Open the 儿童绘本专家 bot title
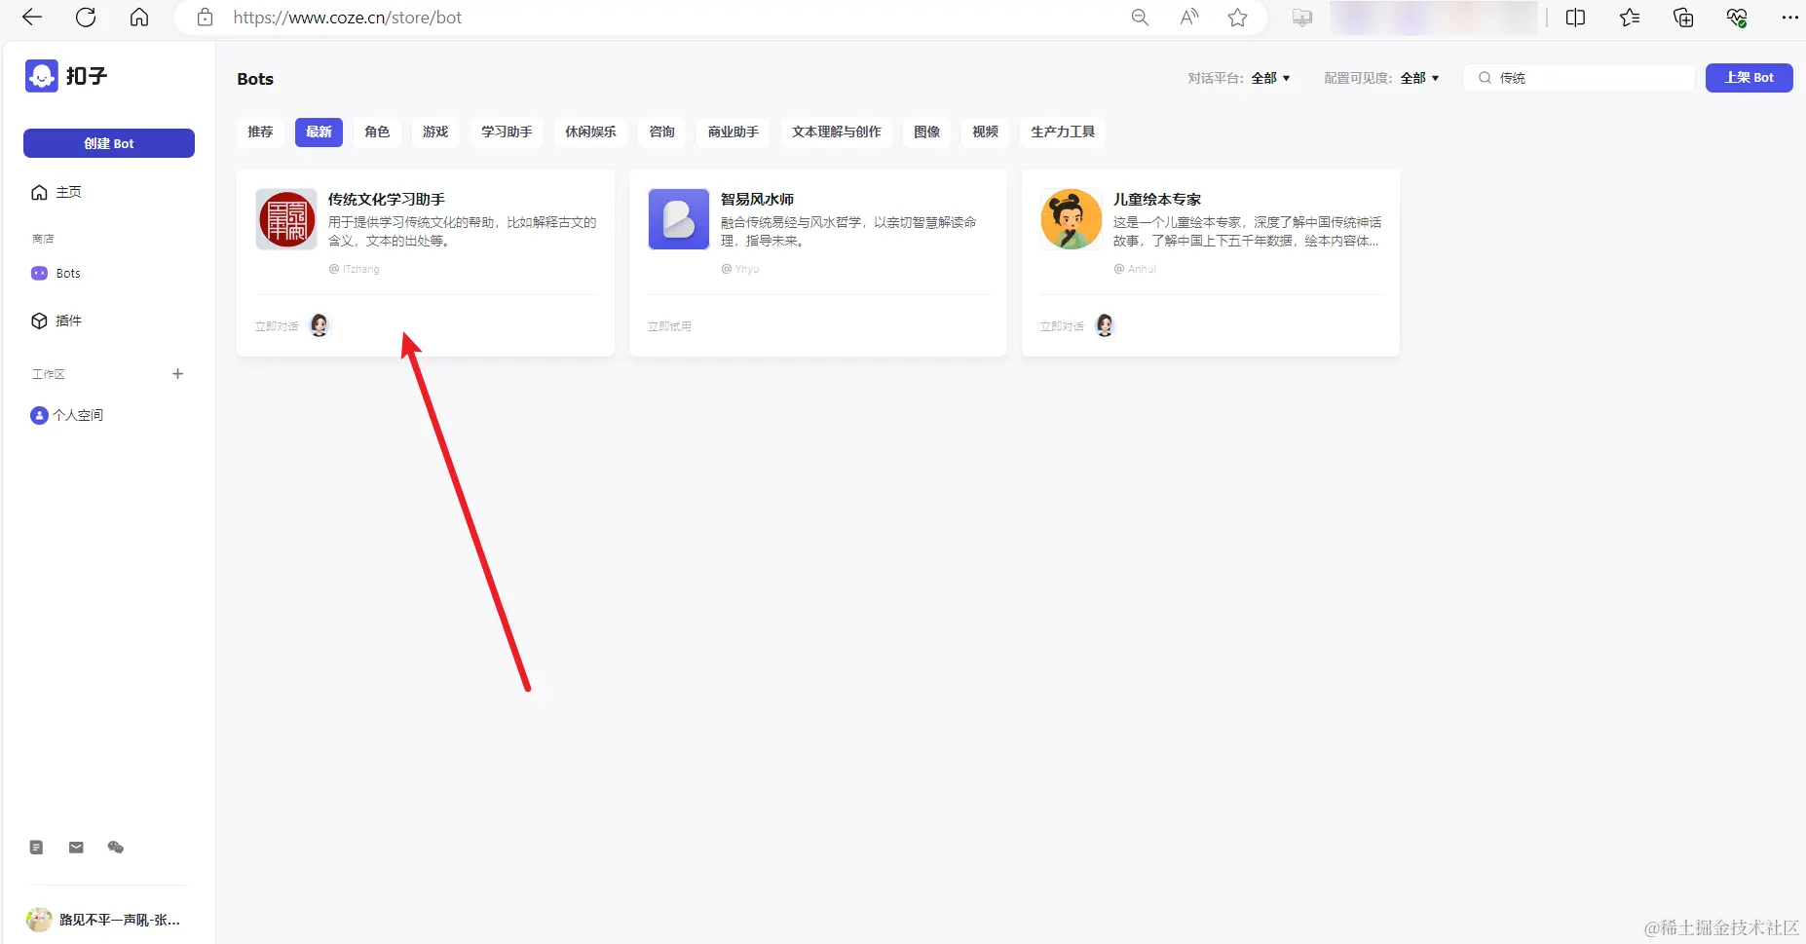This screenshot has height=944, width=1806. coord(1157,200)
